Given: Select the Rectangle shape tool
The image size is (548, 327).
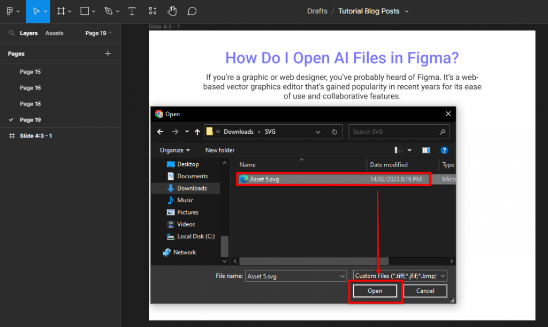Looking at the screenshot, I should coord(85,11).
